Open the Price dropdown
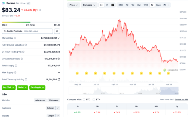Image resolution: width=189 pixels, height=117 pixels. [74, 5]
